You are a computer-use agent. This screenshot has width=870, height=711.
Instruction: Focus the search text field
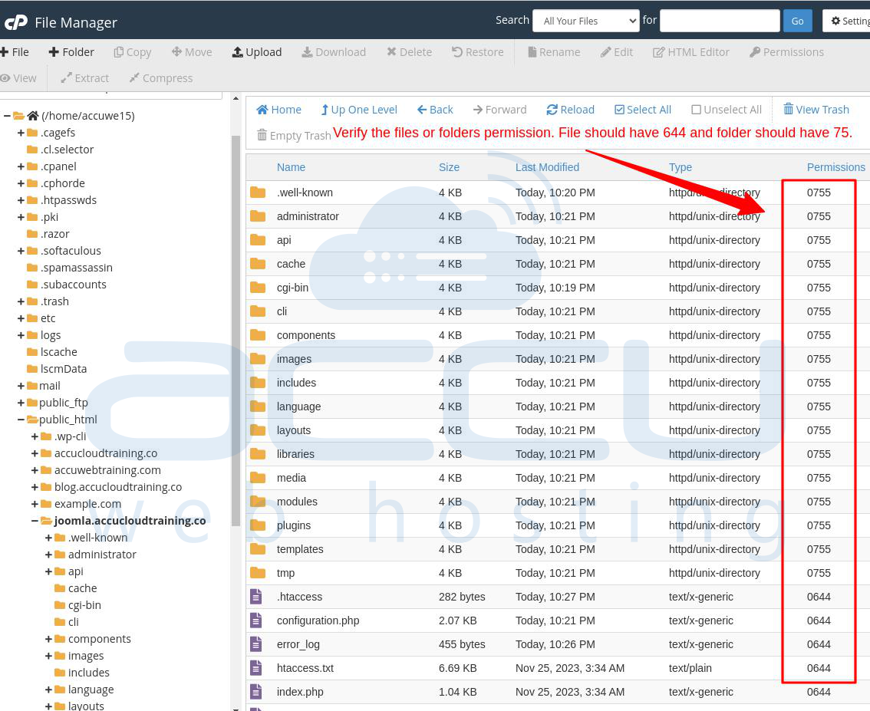[720, 21]
